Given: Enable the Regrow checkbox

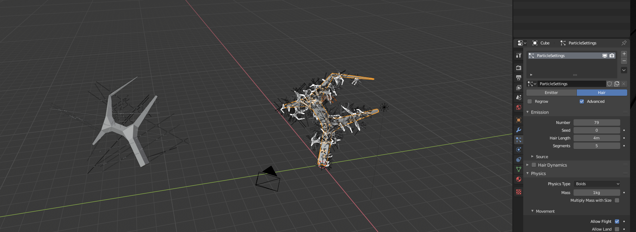Looking at the screenshot, I should (x=530, y=101).
